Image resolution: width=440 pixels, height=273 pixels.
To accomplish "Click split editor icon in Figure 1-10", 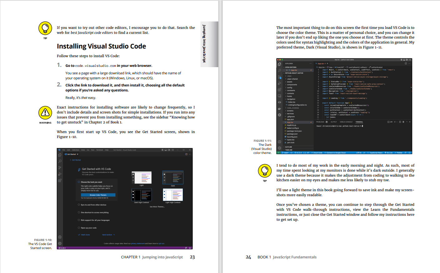I will 186,154.
